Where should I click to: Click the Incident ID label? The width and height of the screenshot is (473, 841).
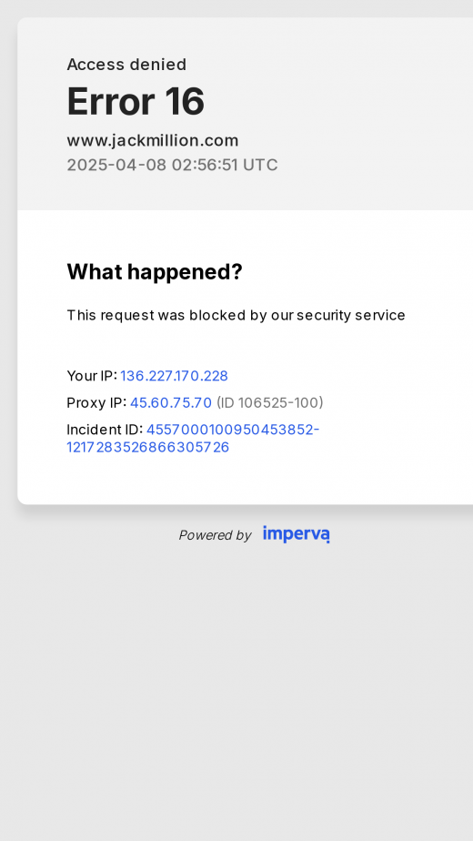tap(105, 430)
